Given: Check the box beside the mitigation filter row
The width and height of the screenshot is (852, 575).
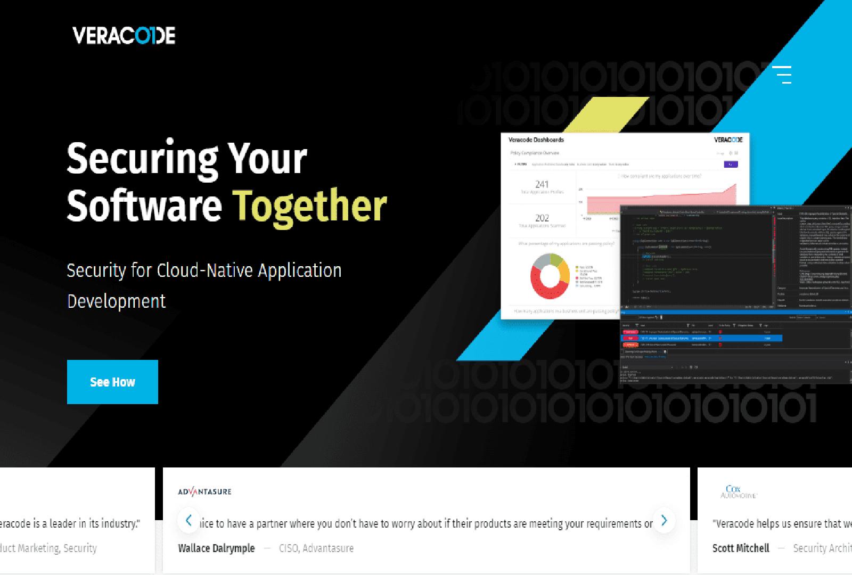Looking at the screenshot, I should (x=621, y=351).
